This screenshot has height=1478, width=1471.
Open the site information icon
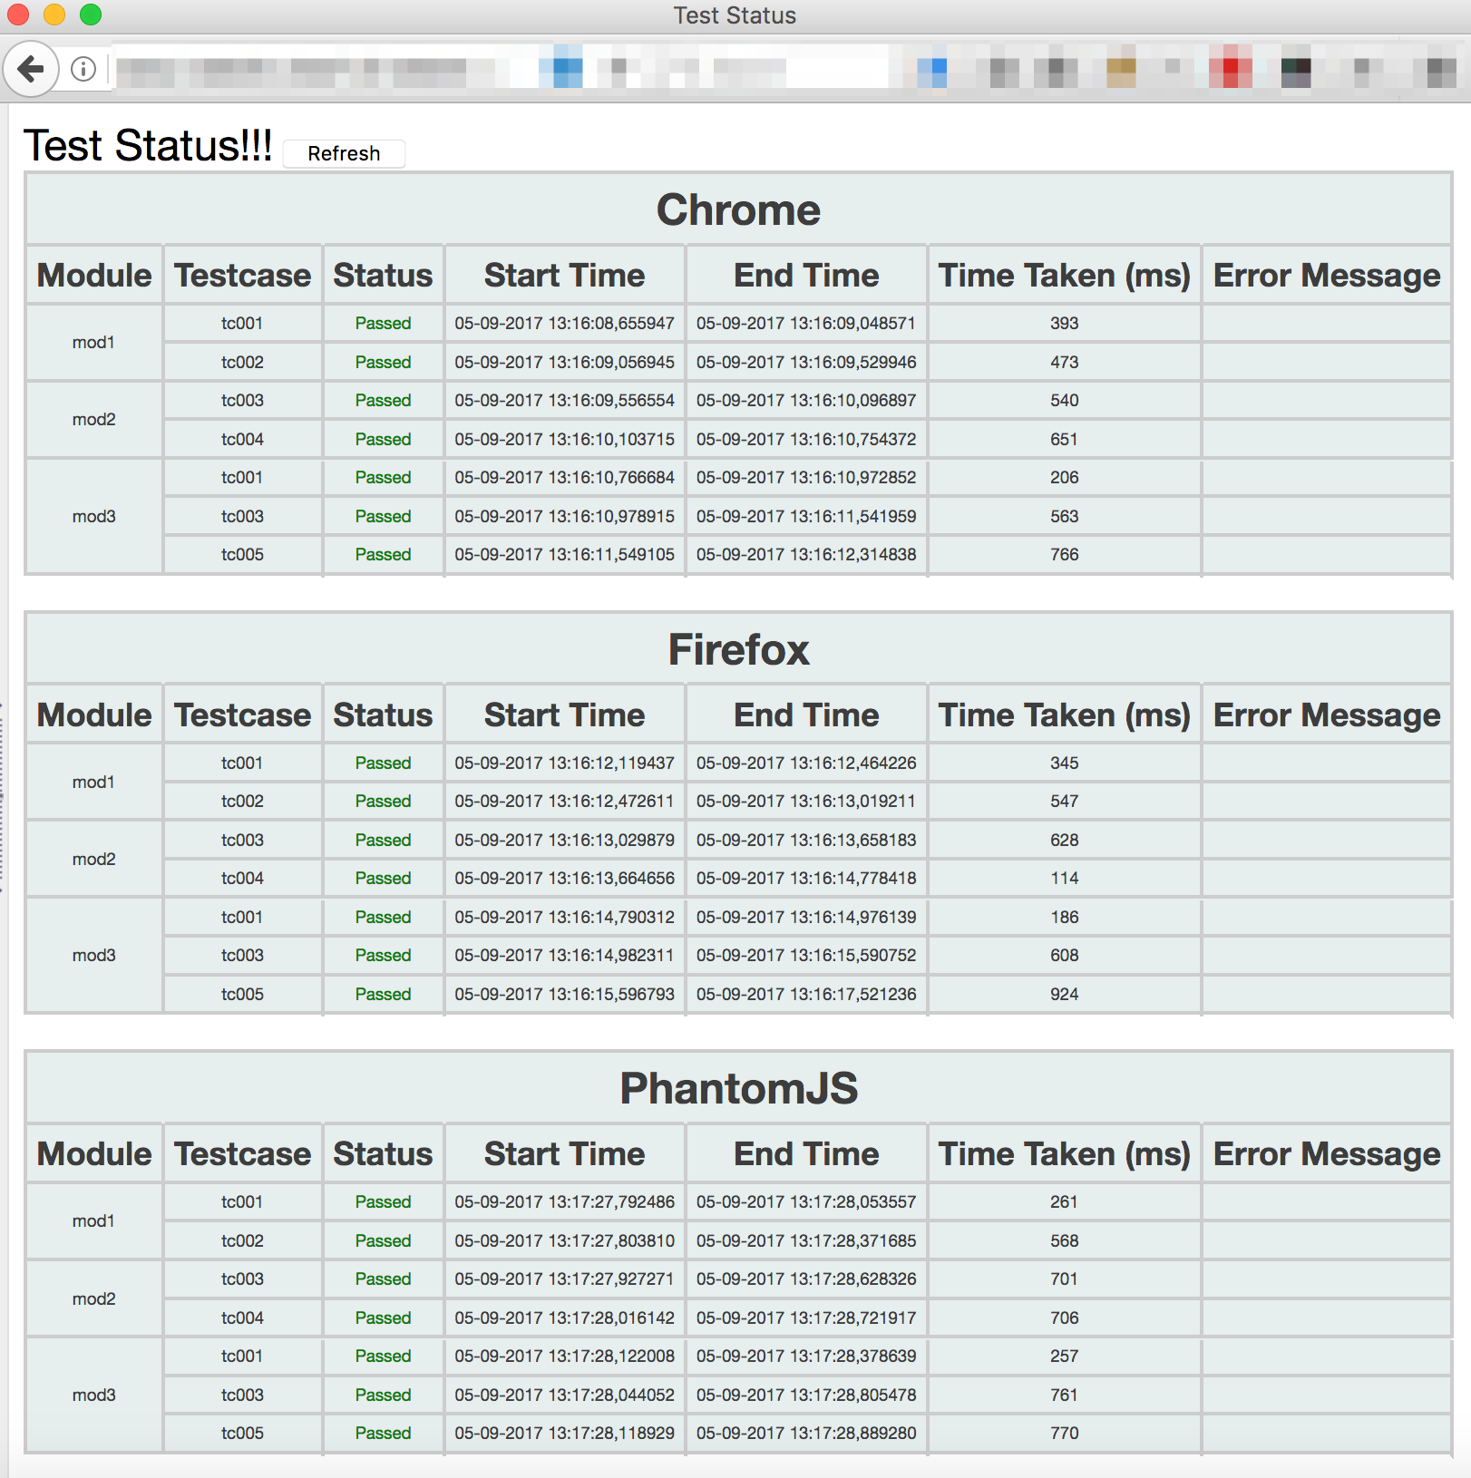click(x=83, y=69)
